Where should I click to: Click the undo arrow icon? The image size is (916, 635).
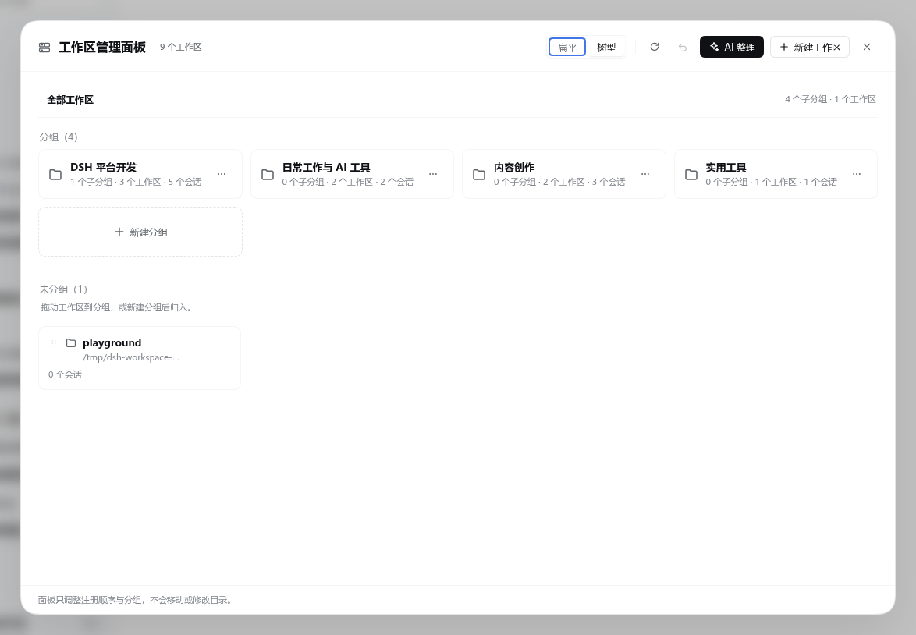[x=683, y=48]
